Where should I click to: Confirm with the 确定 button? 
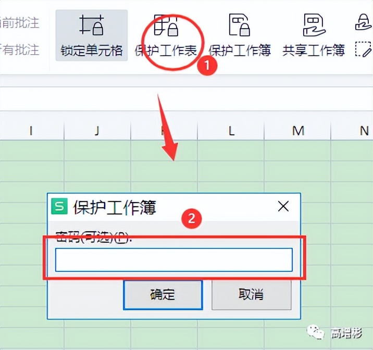[x=163, y=295]
